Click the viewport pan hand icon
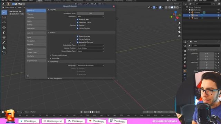 coord(179,28)
